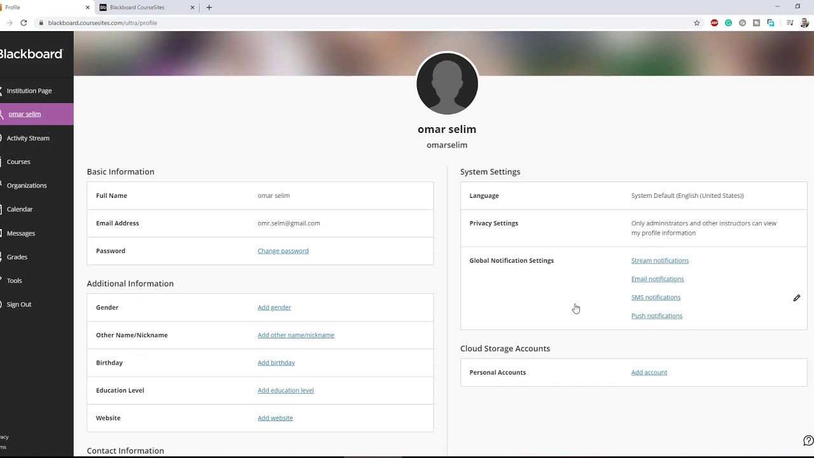
Task: View site security lock info
Action: [41, 23]
